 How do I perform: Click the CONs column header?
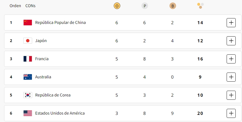click(30, 6)
